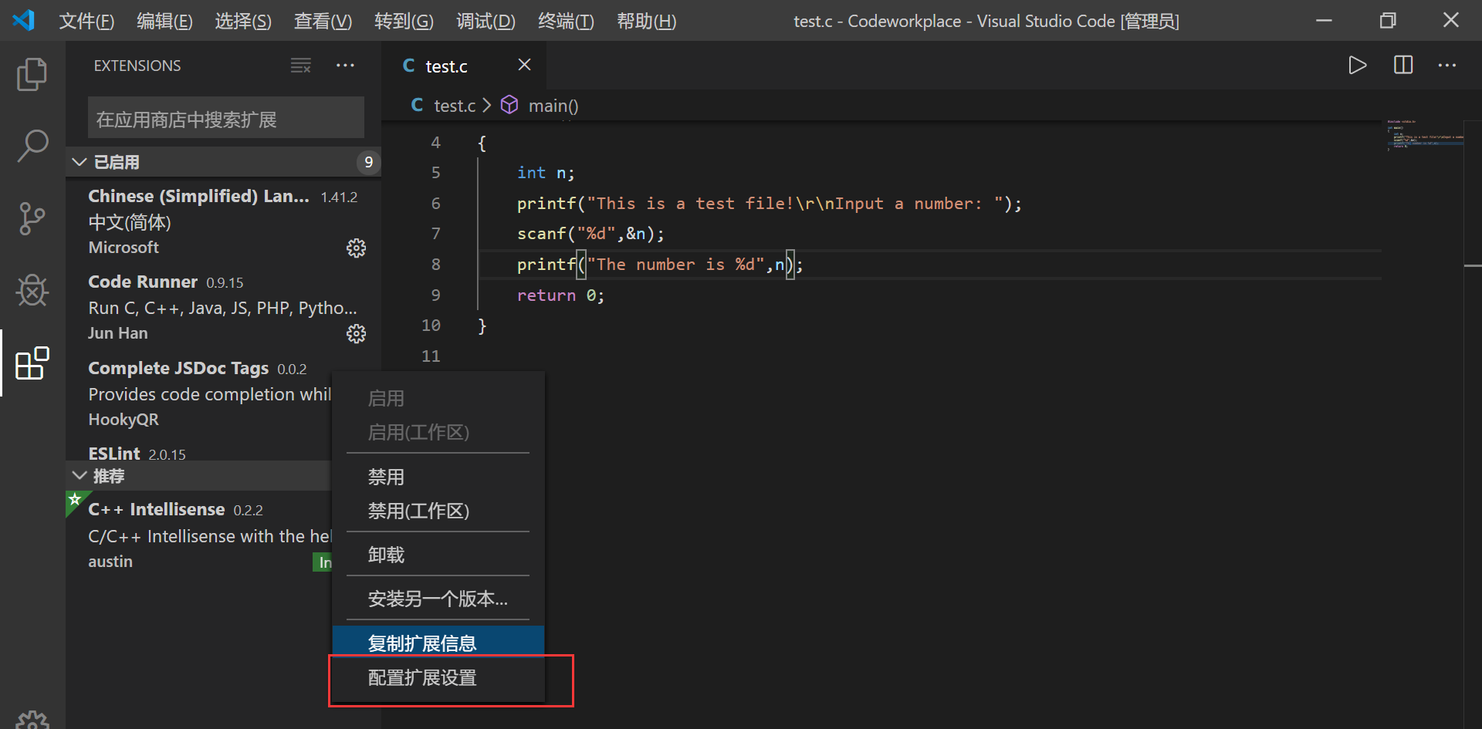Open the 编辑(E) menu
Screen dimensions: 1482x729
coord(164,21)
